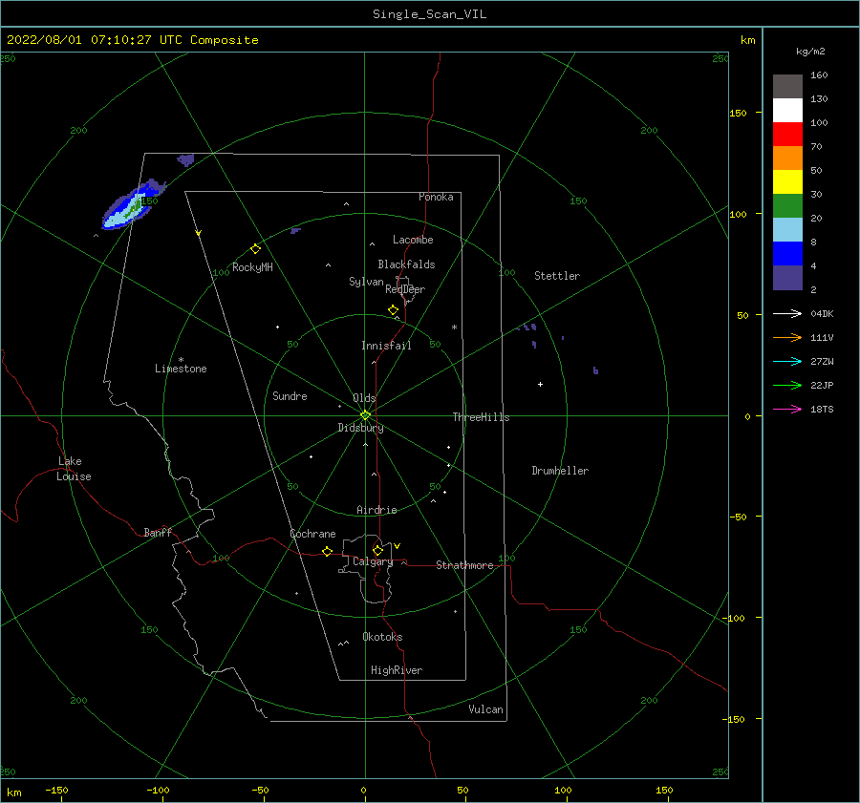This screenshot has height=803, width=860.
Task: Select the green 22JP arrow in legend
Action: 787,386
